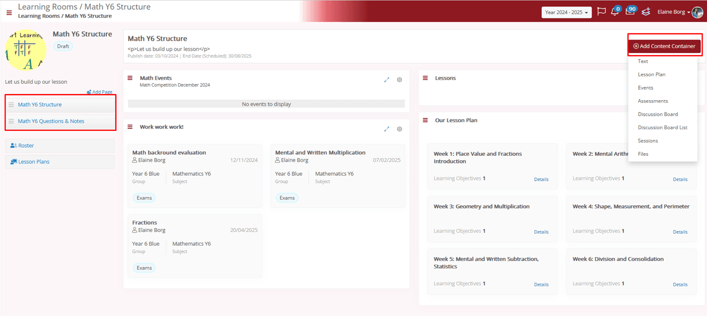Click the Add Page link
707x316 pixels.
click(100, 92)
